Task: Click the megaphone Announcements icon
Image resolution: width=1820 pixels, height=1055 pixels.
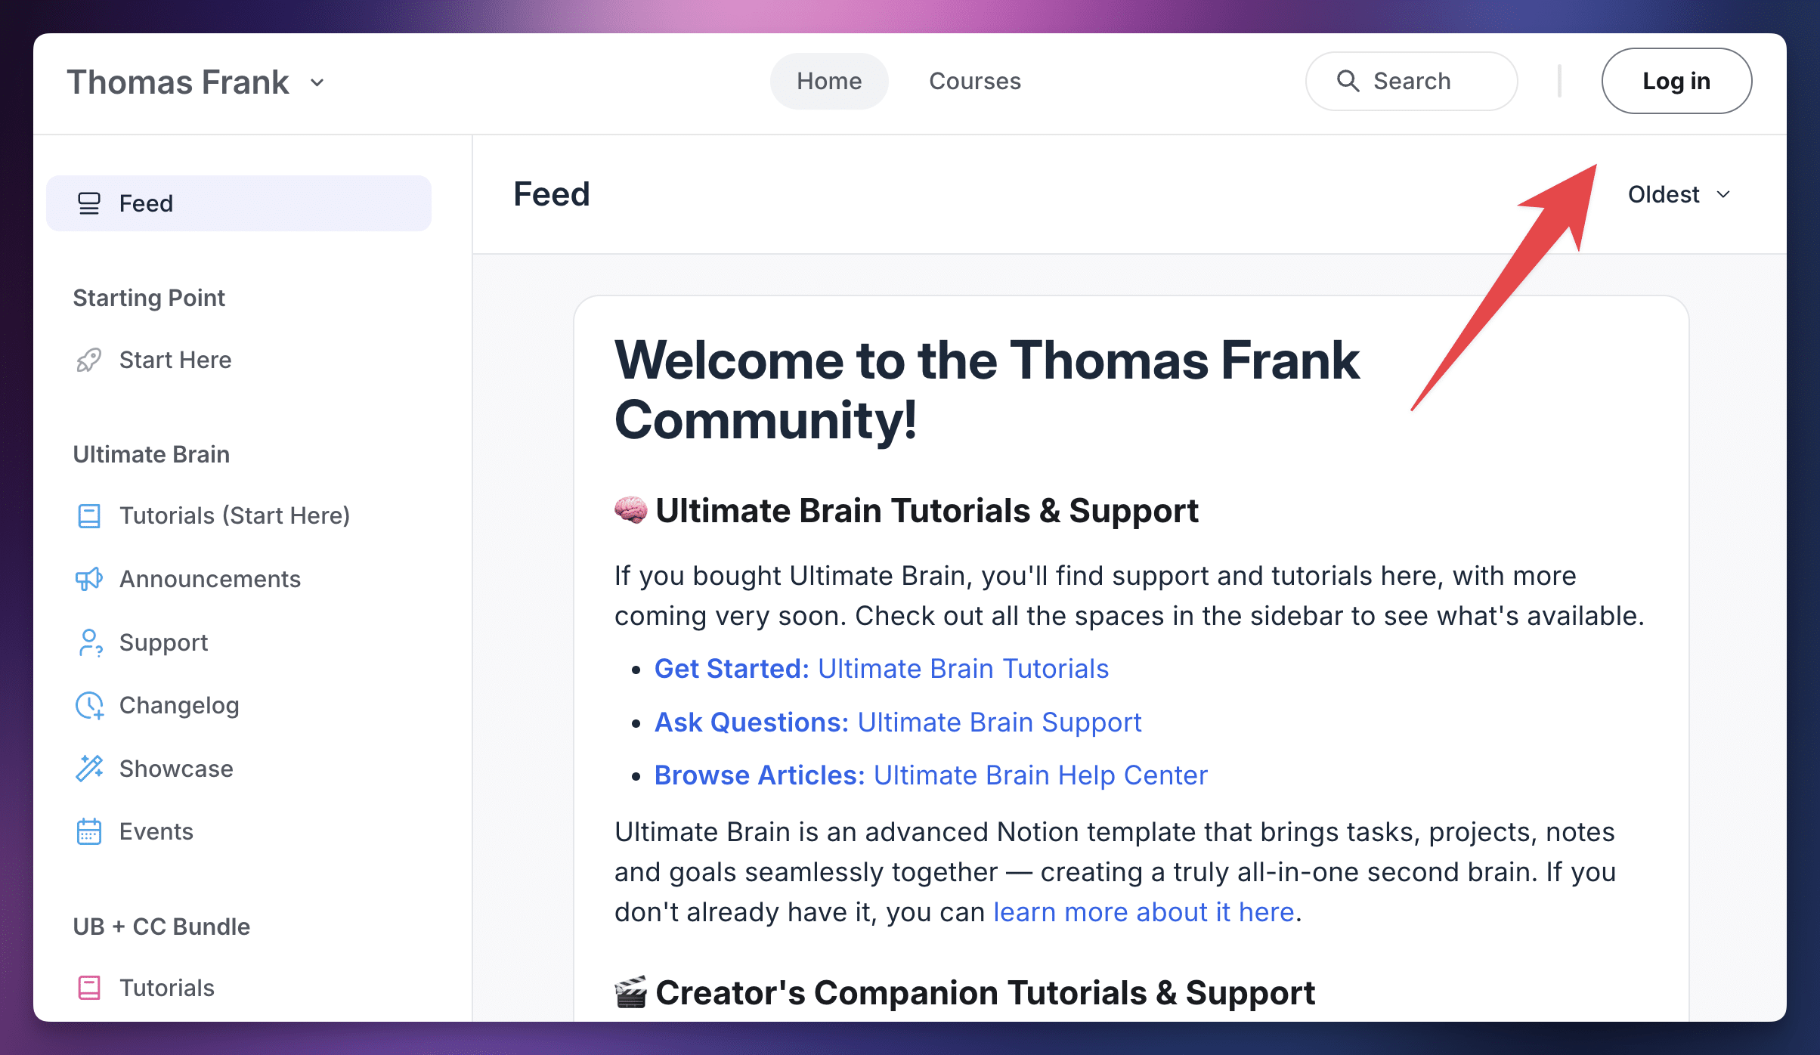Action: coord(88,580)
